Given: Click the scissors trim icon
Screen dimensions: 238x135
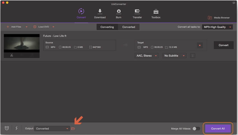Looking at the screenshot, I should click(12, 55).
